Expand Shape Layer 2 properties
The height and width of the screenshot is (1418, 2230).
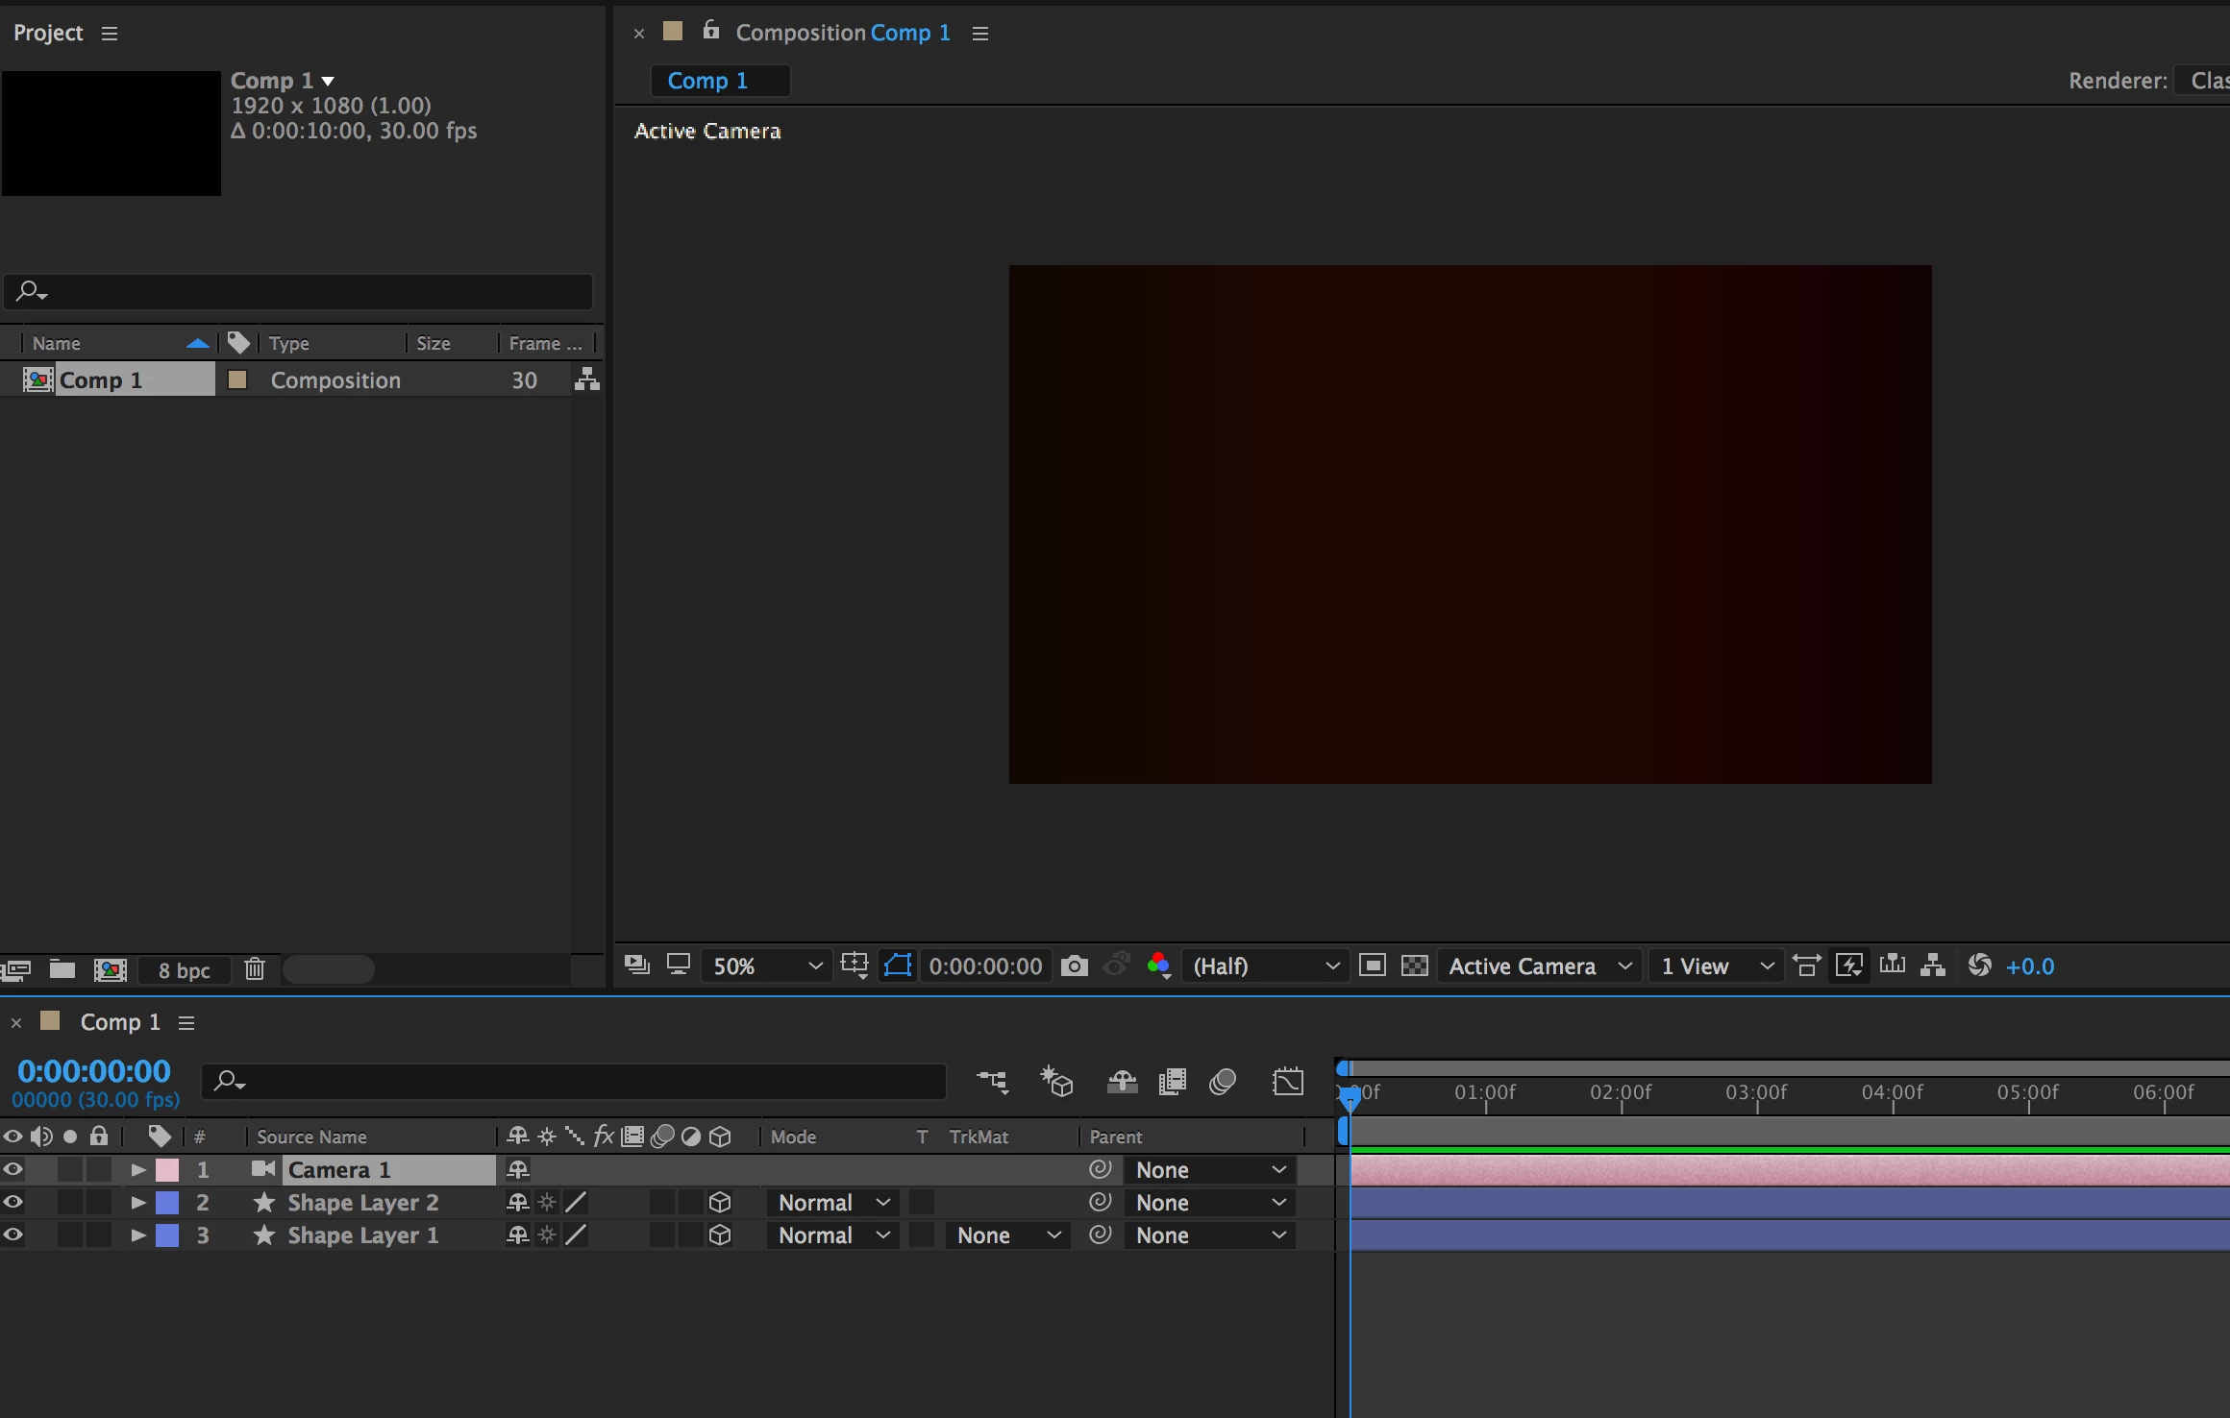point(137,1203)
